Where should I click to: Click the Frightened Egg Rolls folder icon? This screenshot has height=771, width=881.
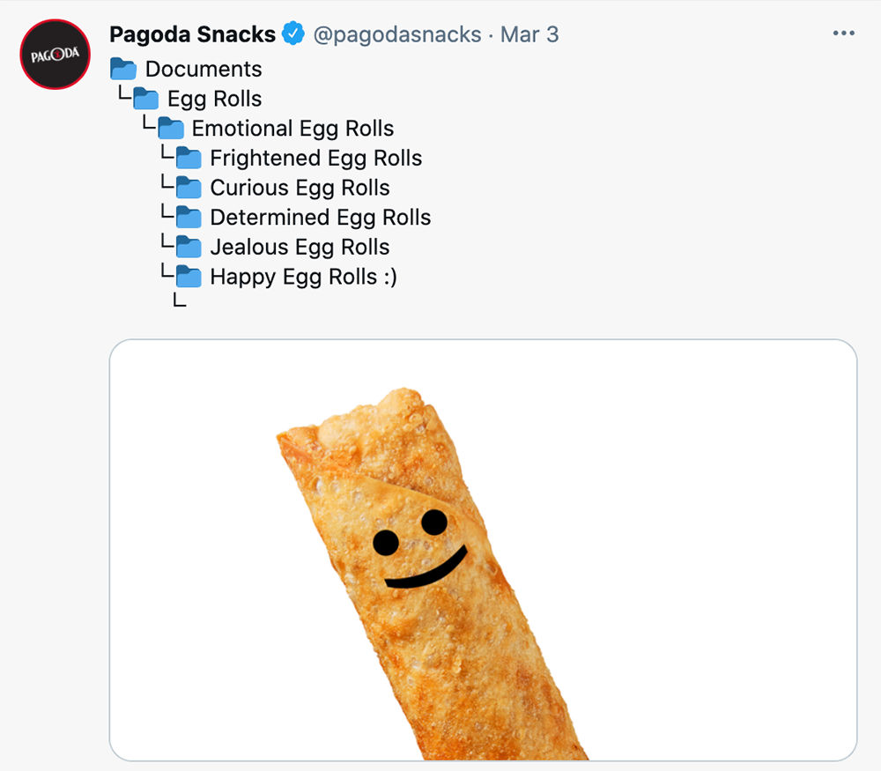pos(189,159)
